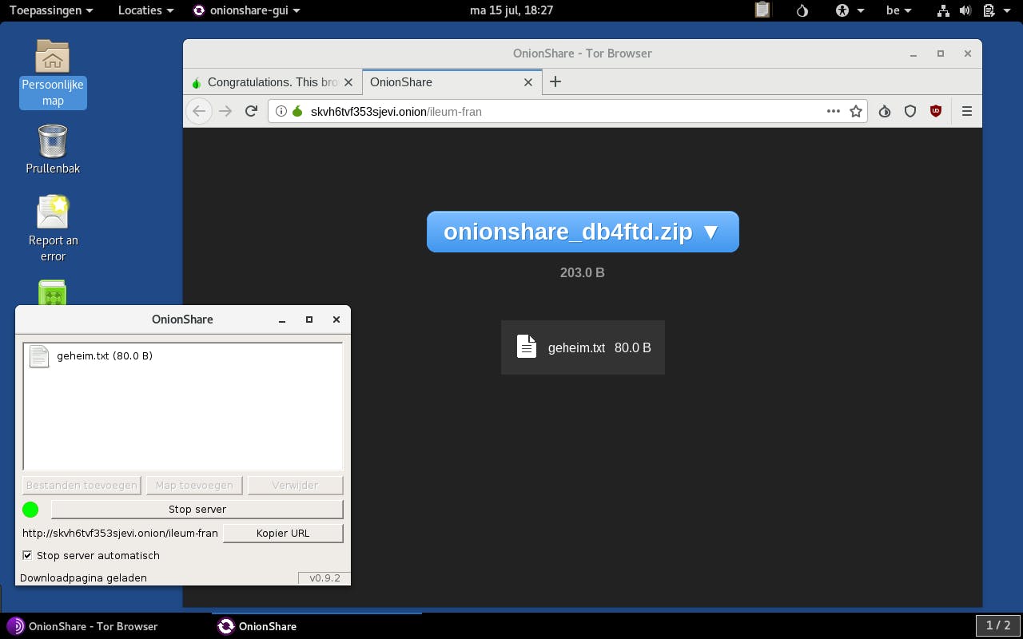Open the universal access menu
This screenshot has width=1023, height=639.
click(x=850, y=10)
